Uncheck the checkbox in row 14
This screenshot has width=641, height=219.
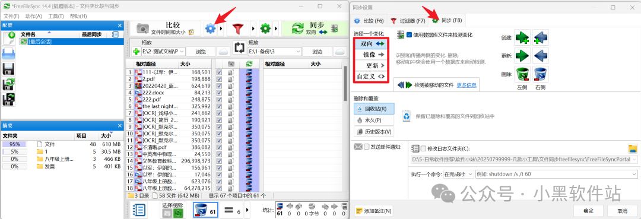tap(219, 161)
